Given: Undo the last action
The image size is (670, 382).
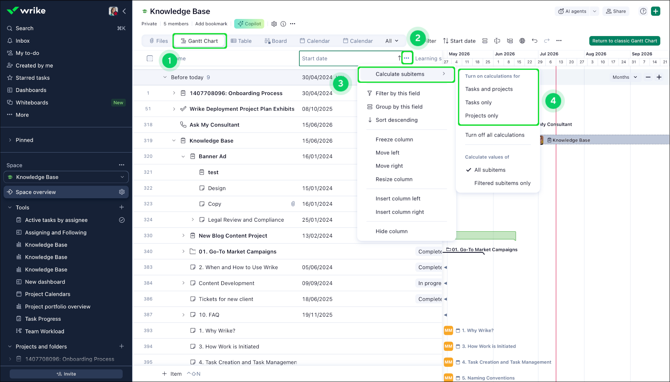Looking at the screenshot, I should pyautogui.click(x=535, y=41).
